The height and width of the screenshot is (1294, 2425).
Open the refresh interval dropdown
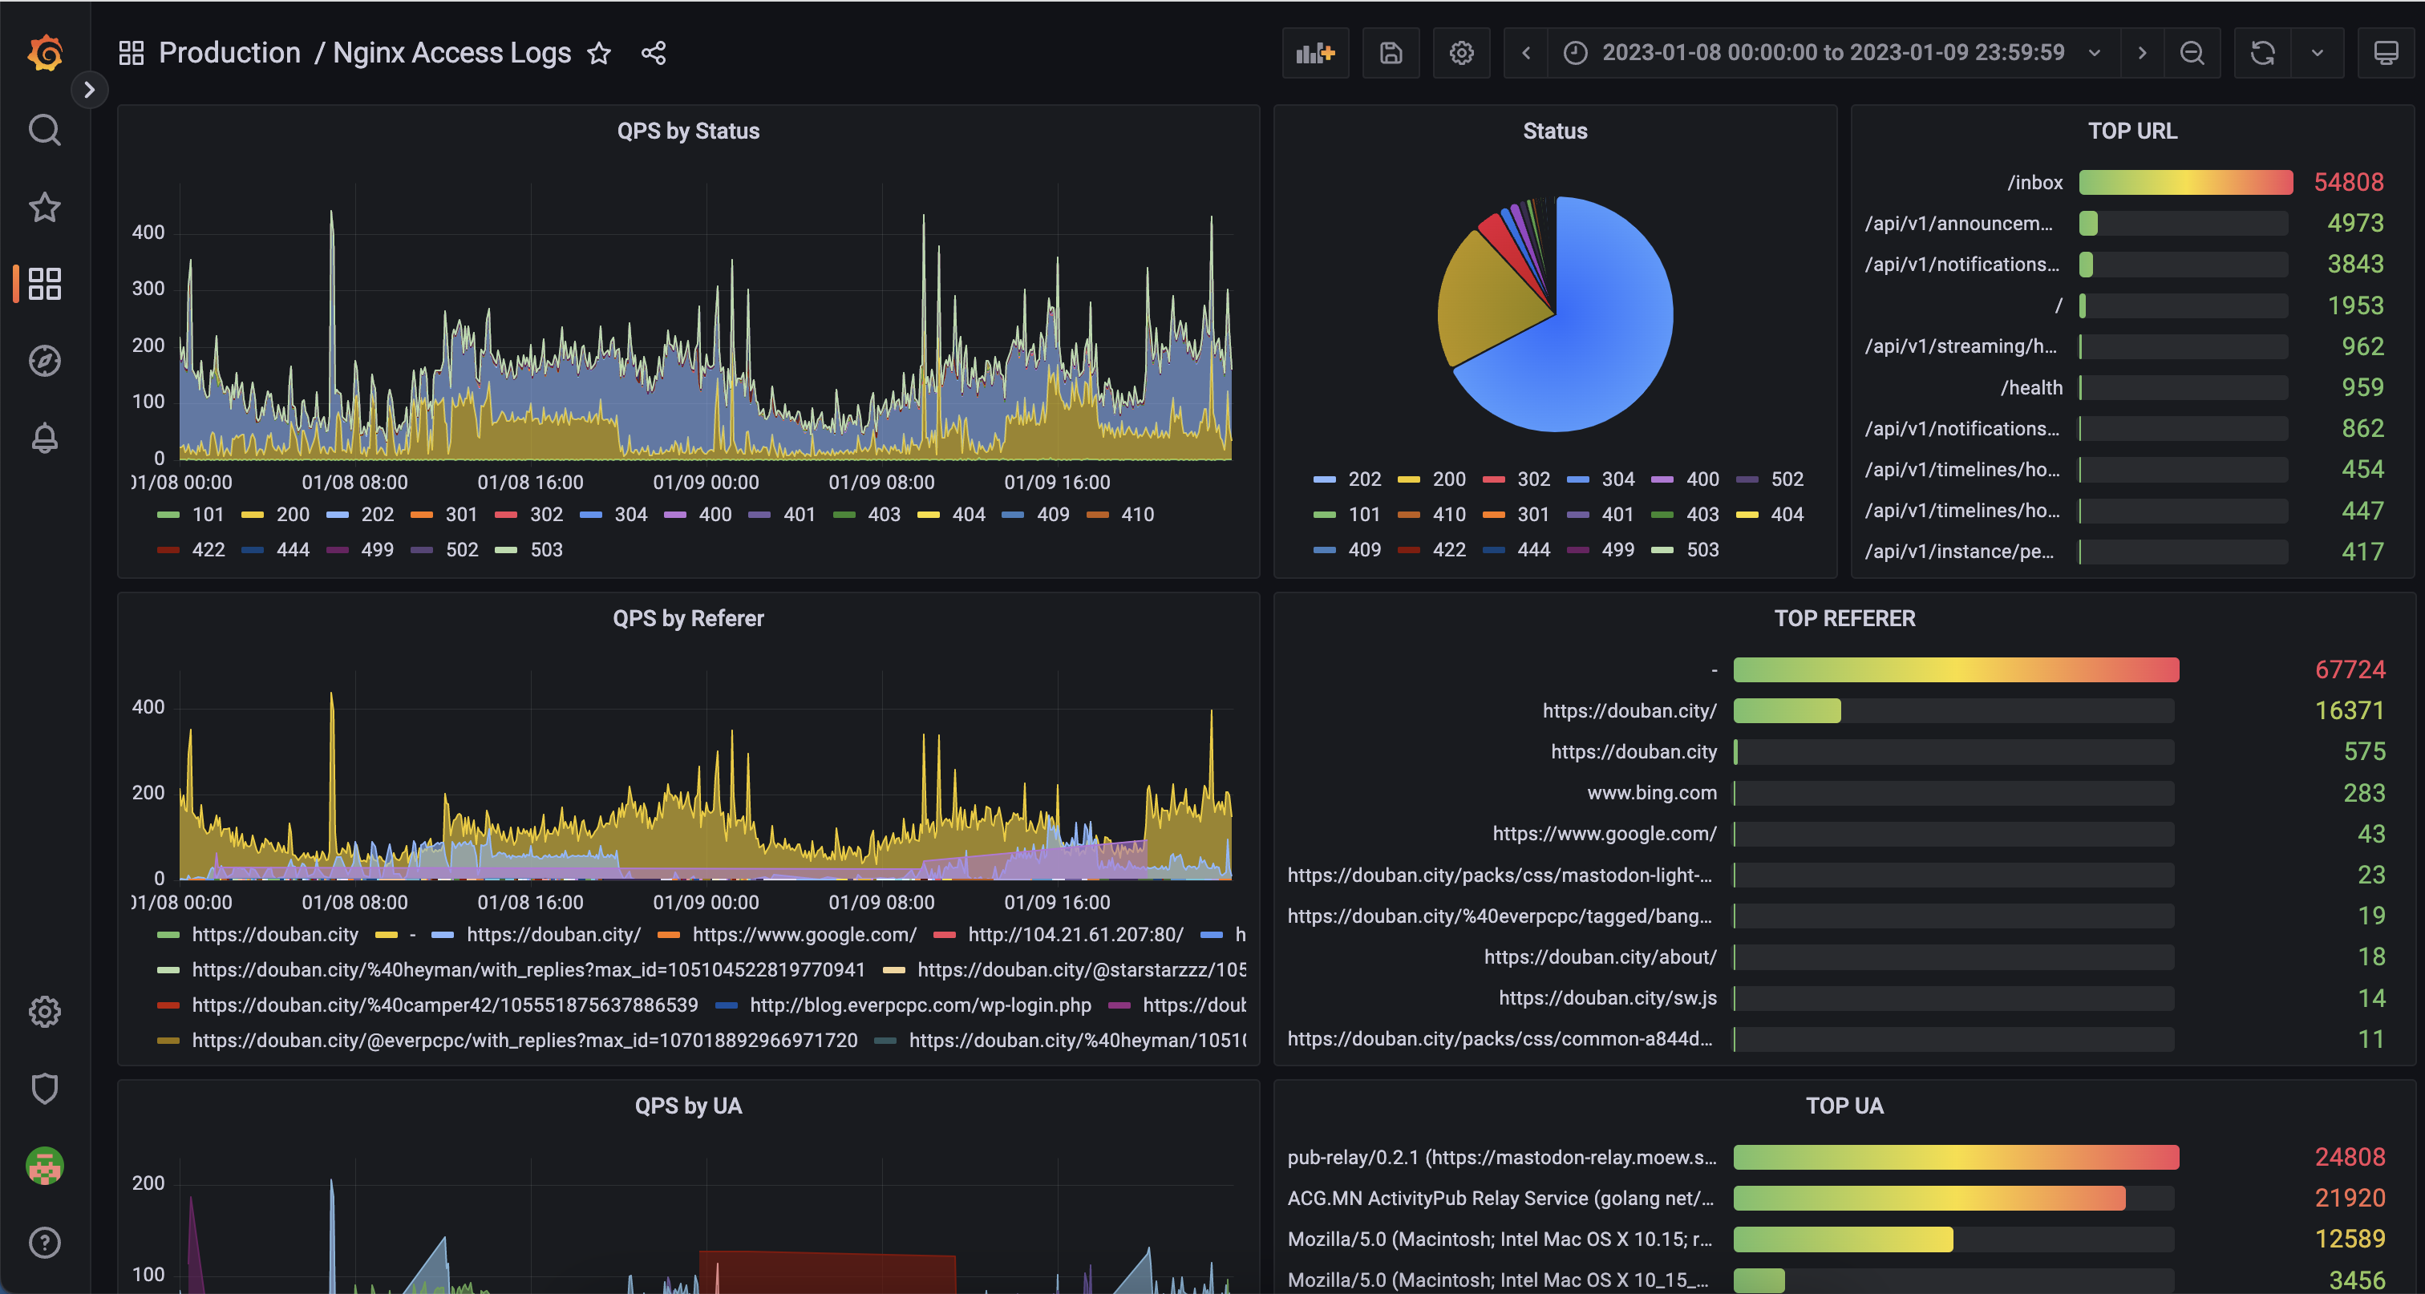coord(2317,53)
